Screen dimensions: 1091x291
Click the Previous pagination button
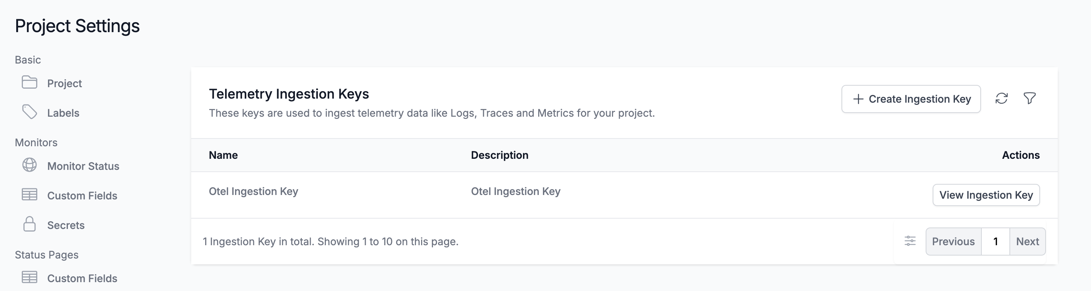pos(953,241)
